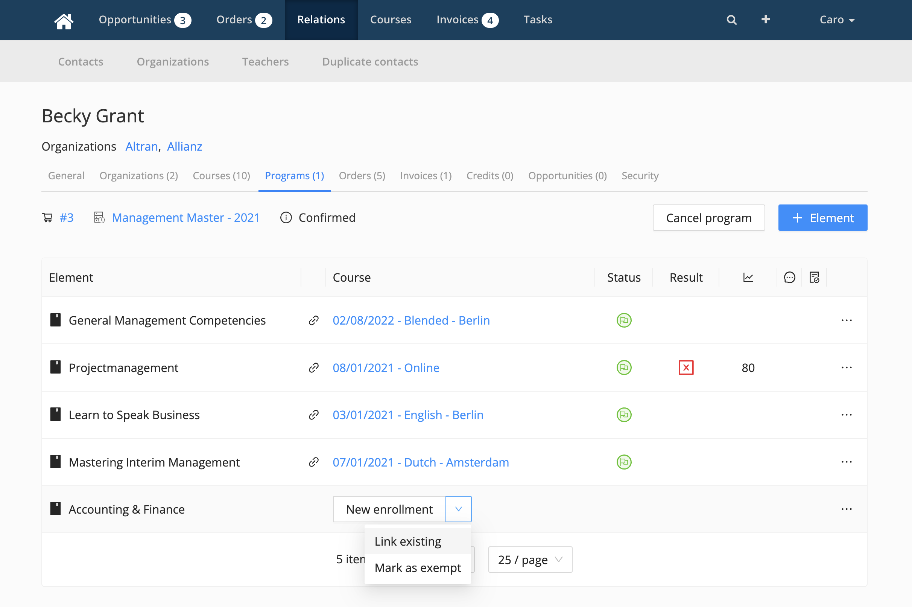Viewport: 912px width, 607px height.
Task: Open more options for Accounting & Finance row
Action: pos(847,509)
